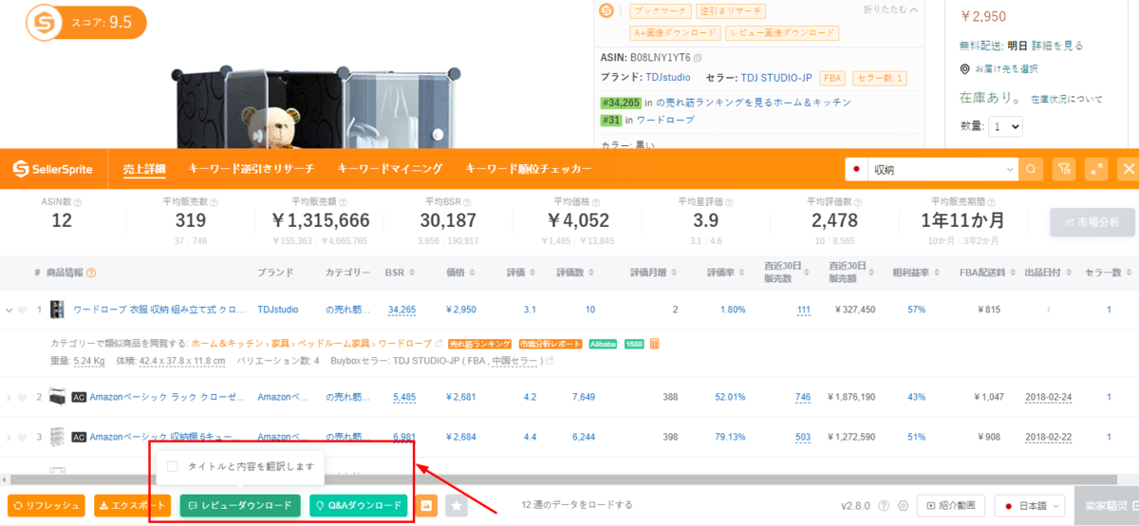Click the orange calculator icon after the 1688 tag
Screen dimensions: 1139x526
[655, 343]
